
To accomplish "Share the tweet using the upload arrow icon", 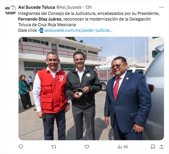I will click(x=161, y=147).
